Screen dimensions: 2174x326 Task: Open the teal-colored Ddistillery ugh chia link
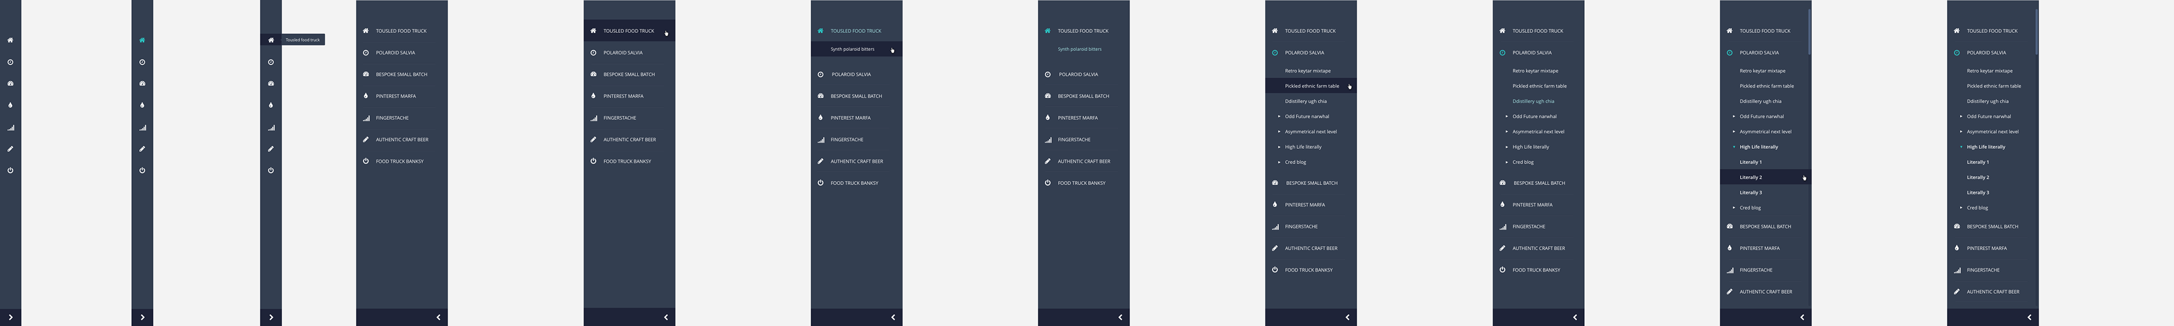[1534, 101]
